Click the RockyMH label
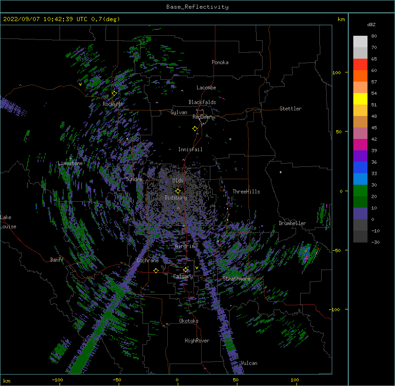Screen dimensions: 395x386 click(112, 104)
